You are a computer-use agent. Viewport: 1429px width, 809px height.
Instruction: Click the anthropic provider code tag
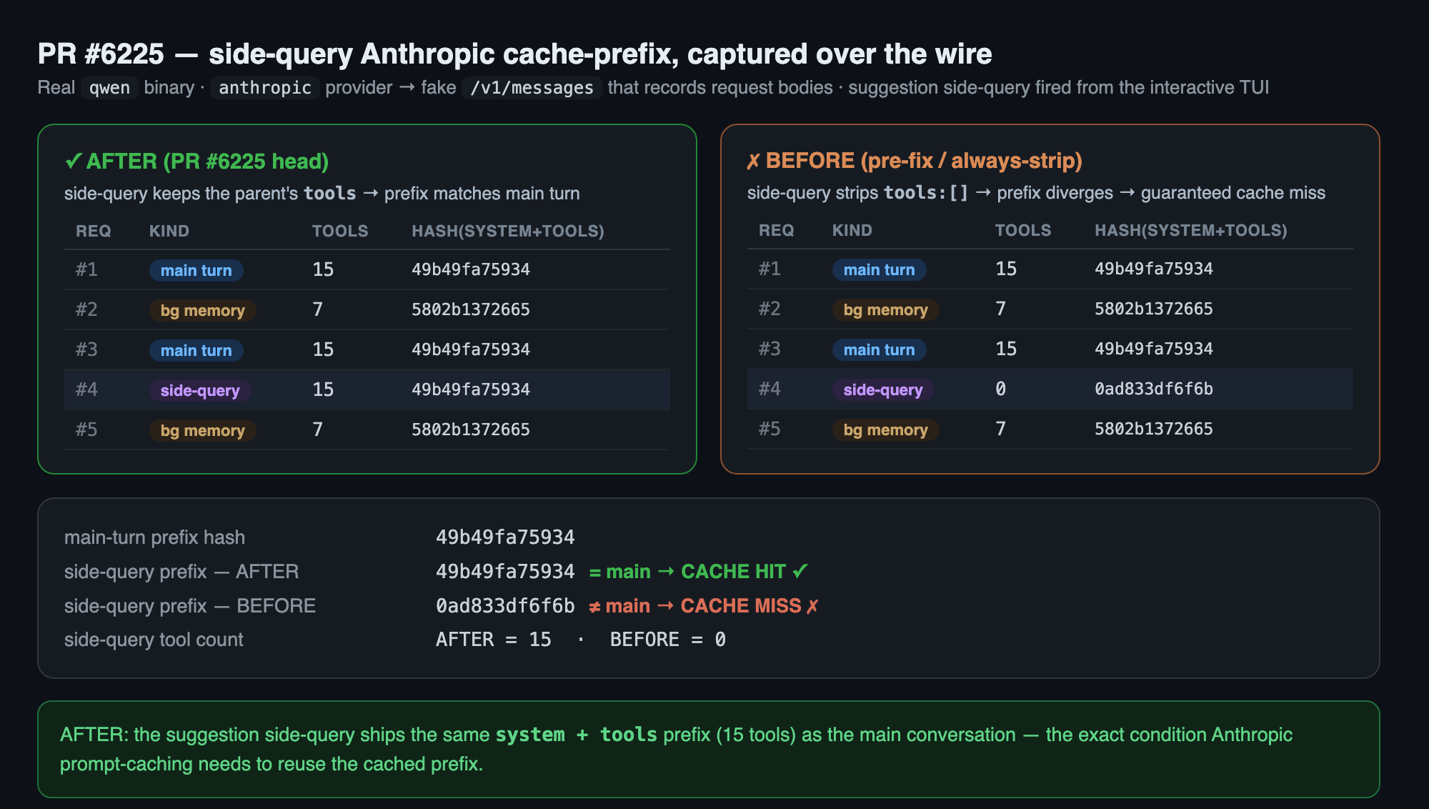[265, 88]
